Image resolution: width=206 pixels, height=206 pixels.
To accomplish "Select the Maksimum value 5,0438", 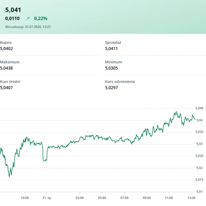I will pyautogui.click(x=7, y=68).
